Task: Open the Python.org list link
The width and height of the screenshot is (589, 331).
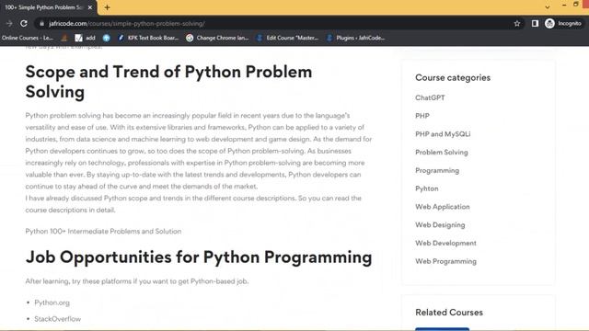Action: tap(52, 302)
